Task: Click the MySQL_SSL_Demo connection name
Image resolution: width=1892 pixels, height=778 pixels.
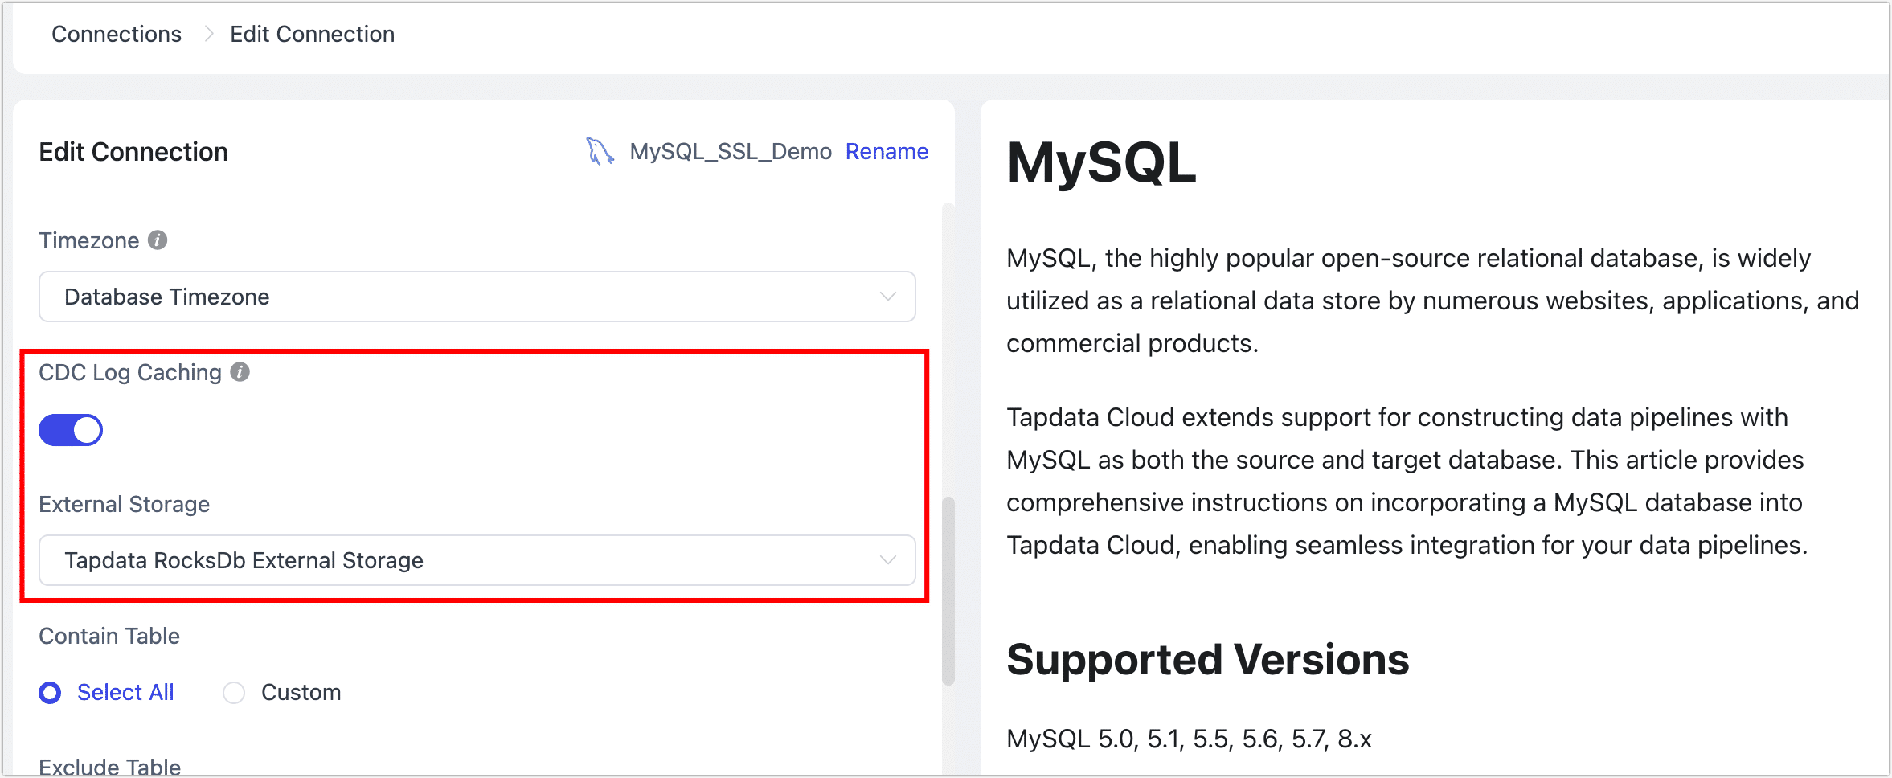Action: click(730, 151)
